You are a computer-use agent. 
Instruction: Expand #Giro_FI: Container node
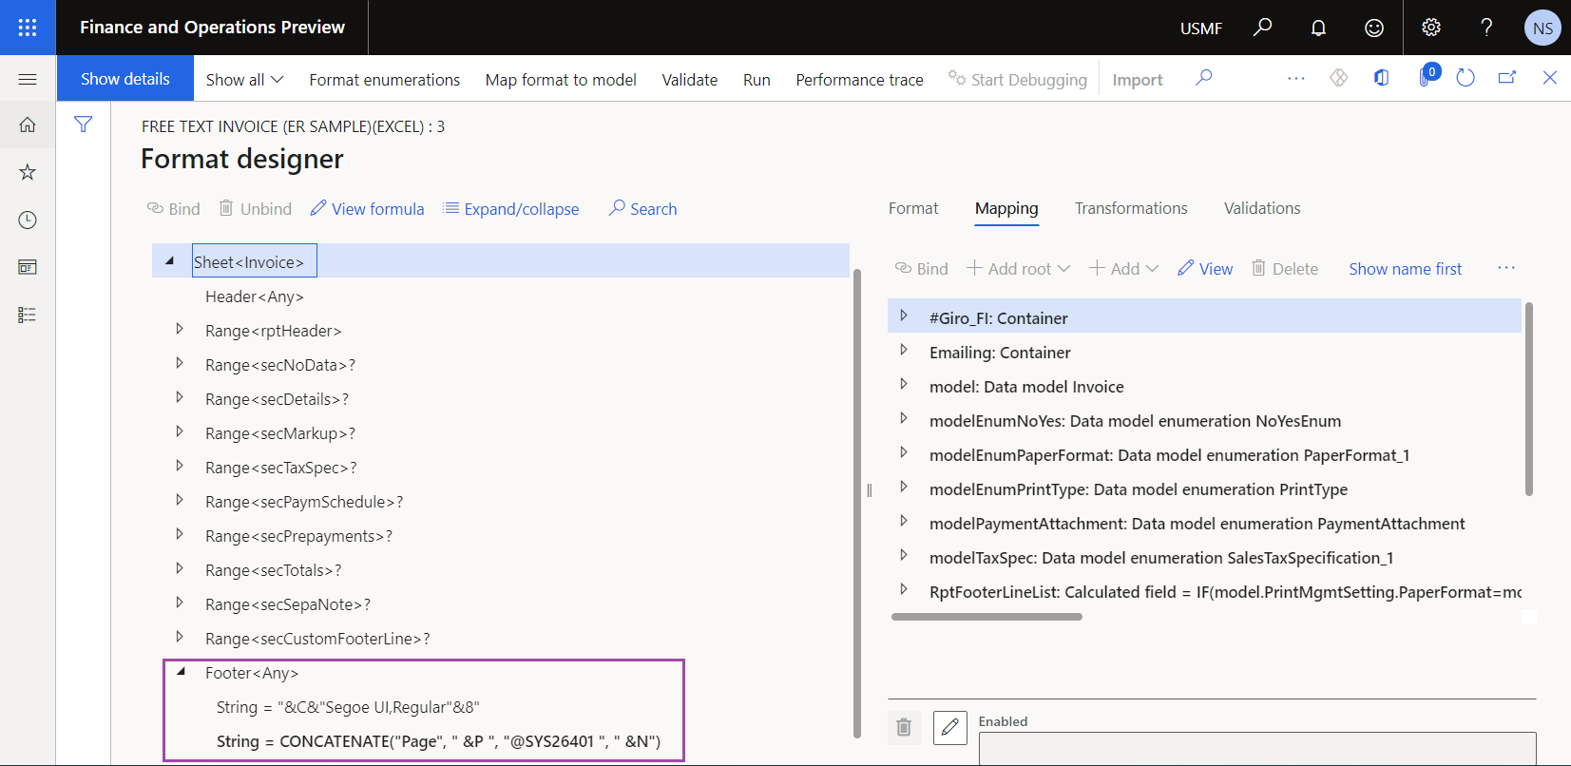[x=904, y=316]
